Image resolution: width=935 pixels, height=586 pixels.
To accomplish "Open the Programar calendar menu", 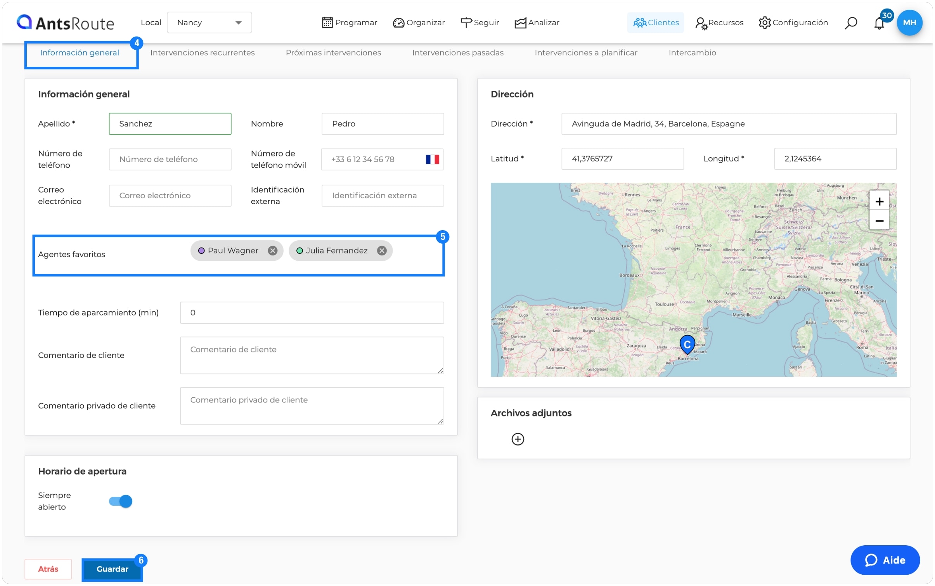I will coord(350,23).
